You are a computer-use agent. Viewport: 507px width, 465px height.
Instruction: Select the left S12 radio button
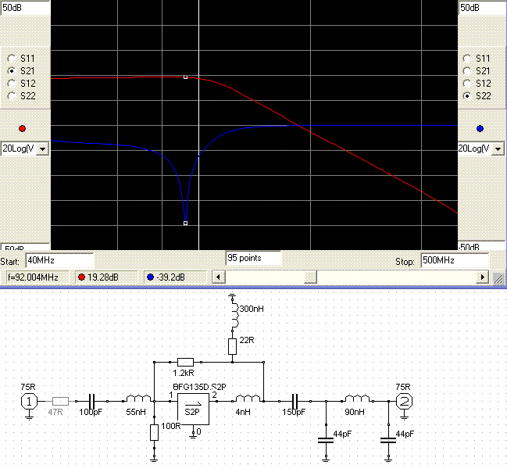(x=12, y=84)
